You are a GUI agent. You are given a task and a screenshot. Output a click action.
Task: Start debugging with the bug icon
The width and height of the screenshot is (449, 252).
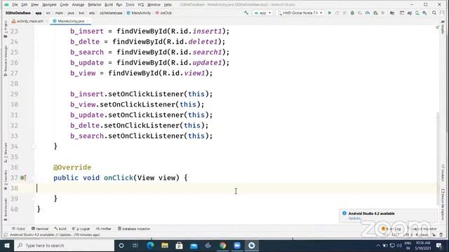click(352, 13)
